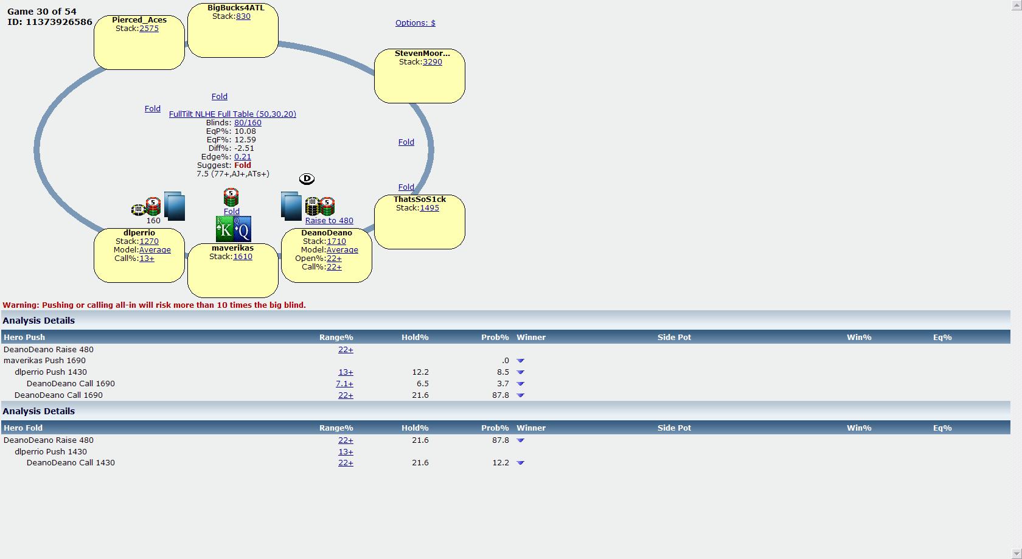Click DeanoDeano's raise chip stack

pyautogui.click(x=320, y=206)
